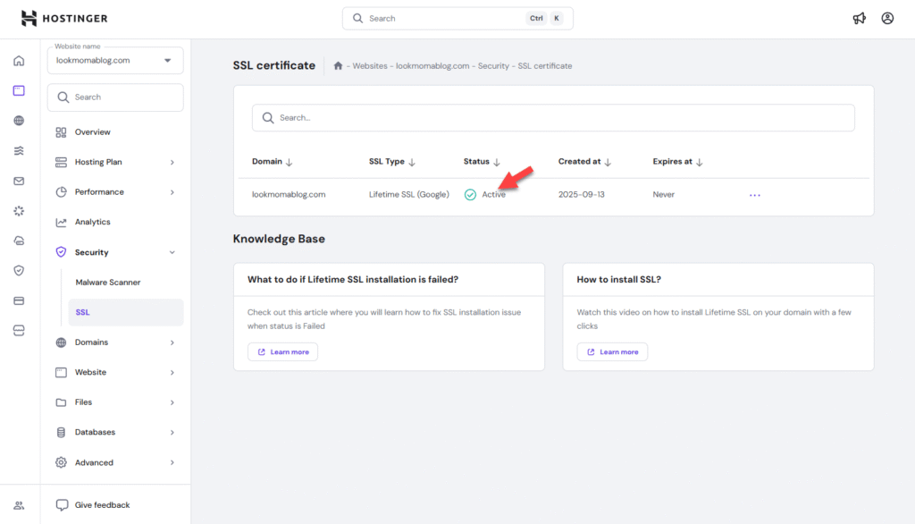Click the SSL certificate search field
This screenshot has width=915, height=524.
553,118
